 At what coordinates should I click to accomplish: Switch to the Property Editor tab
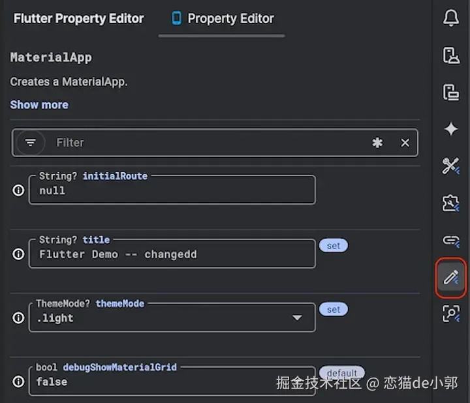(222, 18)
